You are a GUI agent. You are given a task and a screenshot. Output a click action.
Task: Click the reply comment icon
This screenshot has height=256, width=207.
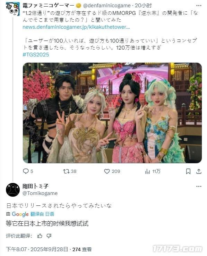point(26,171)
